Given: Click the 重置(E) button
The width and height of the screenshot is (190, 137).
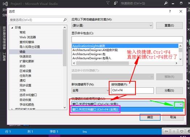Looking at the screenshot, I should (x=169, y=25).
